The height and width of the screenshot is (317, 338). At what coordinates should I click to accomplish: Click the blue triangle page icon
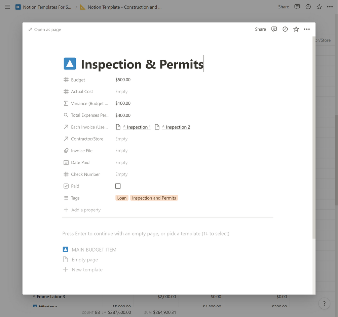70,64
